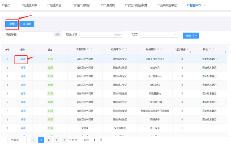Switch to the 检查告知单 tab
The width and height of the screenshot is (231, 144).
(x=29, y=5)
